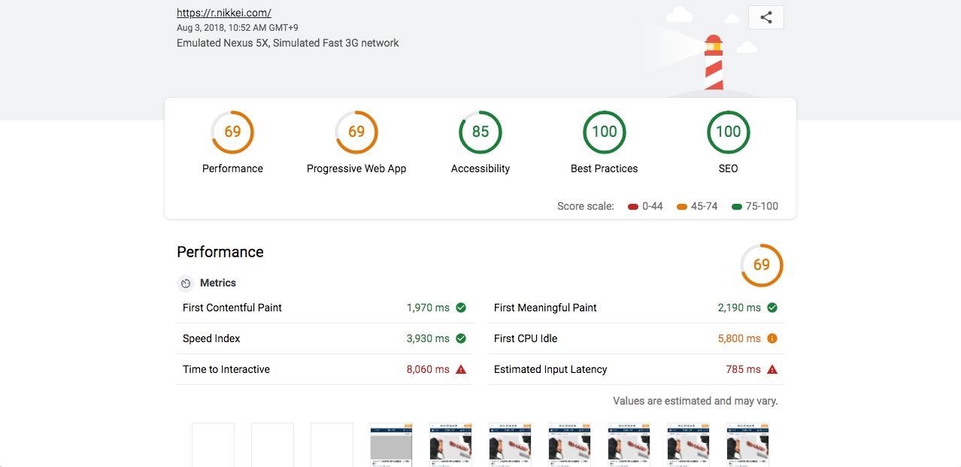Click the 8,060 ms value

428,369
